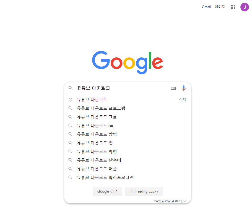Open the on-screen keyboard input tool
This screenshot has width=252, height=215.
tap(173, 88)
